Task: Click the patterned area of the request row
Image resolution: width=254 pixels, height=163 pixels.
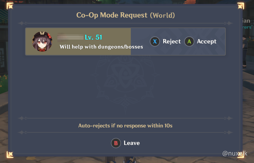Action: 178,42
